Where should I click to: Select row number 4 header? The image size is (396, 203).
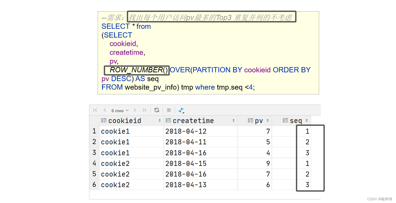[94, 163]
